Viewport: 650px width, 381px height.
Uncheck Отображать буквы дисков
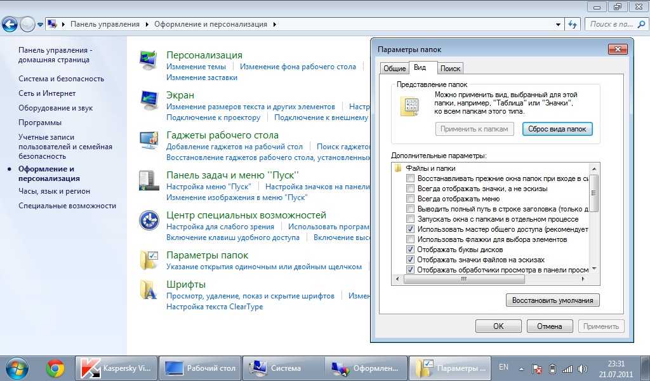point(410,250)
